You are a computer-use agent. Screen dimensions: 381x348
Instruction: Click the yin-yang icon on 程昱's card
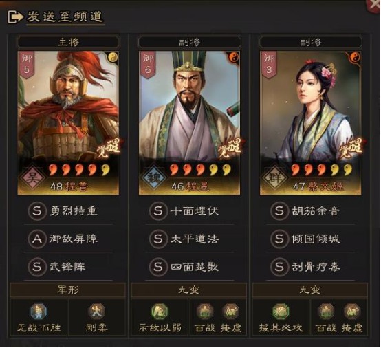click(234, 58)
